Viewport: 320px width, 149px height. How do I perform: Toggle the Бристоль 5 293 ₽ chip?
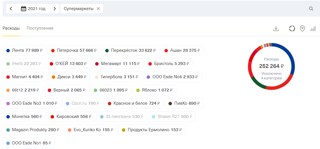tap(168, 64)
